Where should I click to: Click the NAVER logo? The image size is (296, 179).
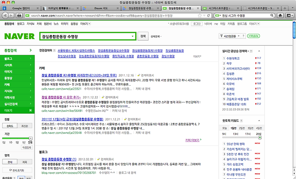coord(19,36)
